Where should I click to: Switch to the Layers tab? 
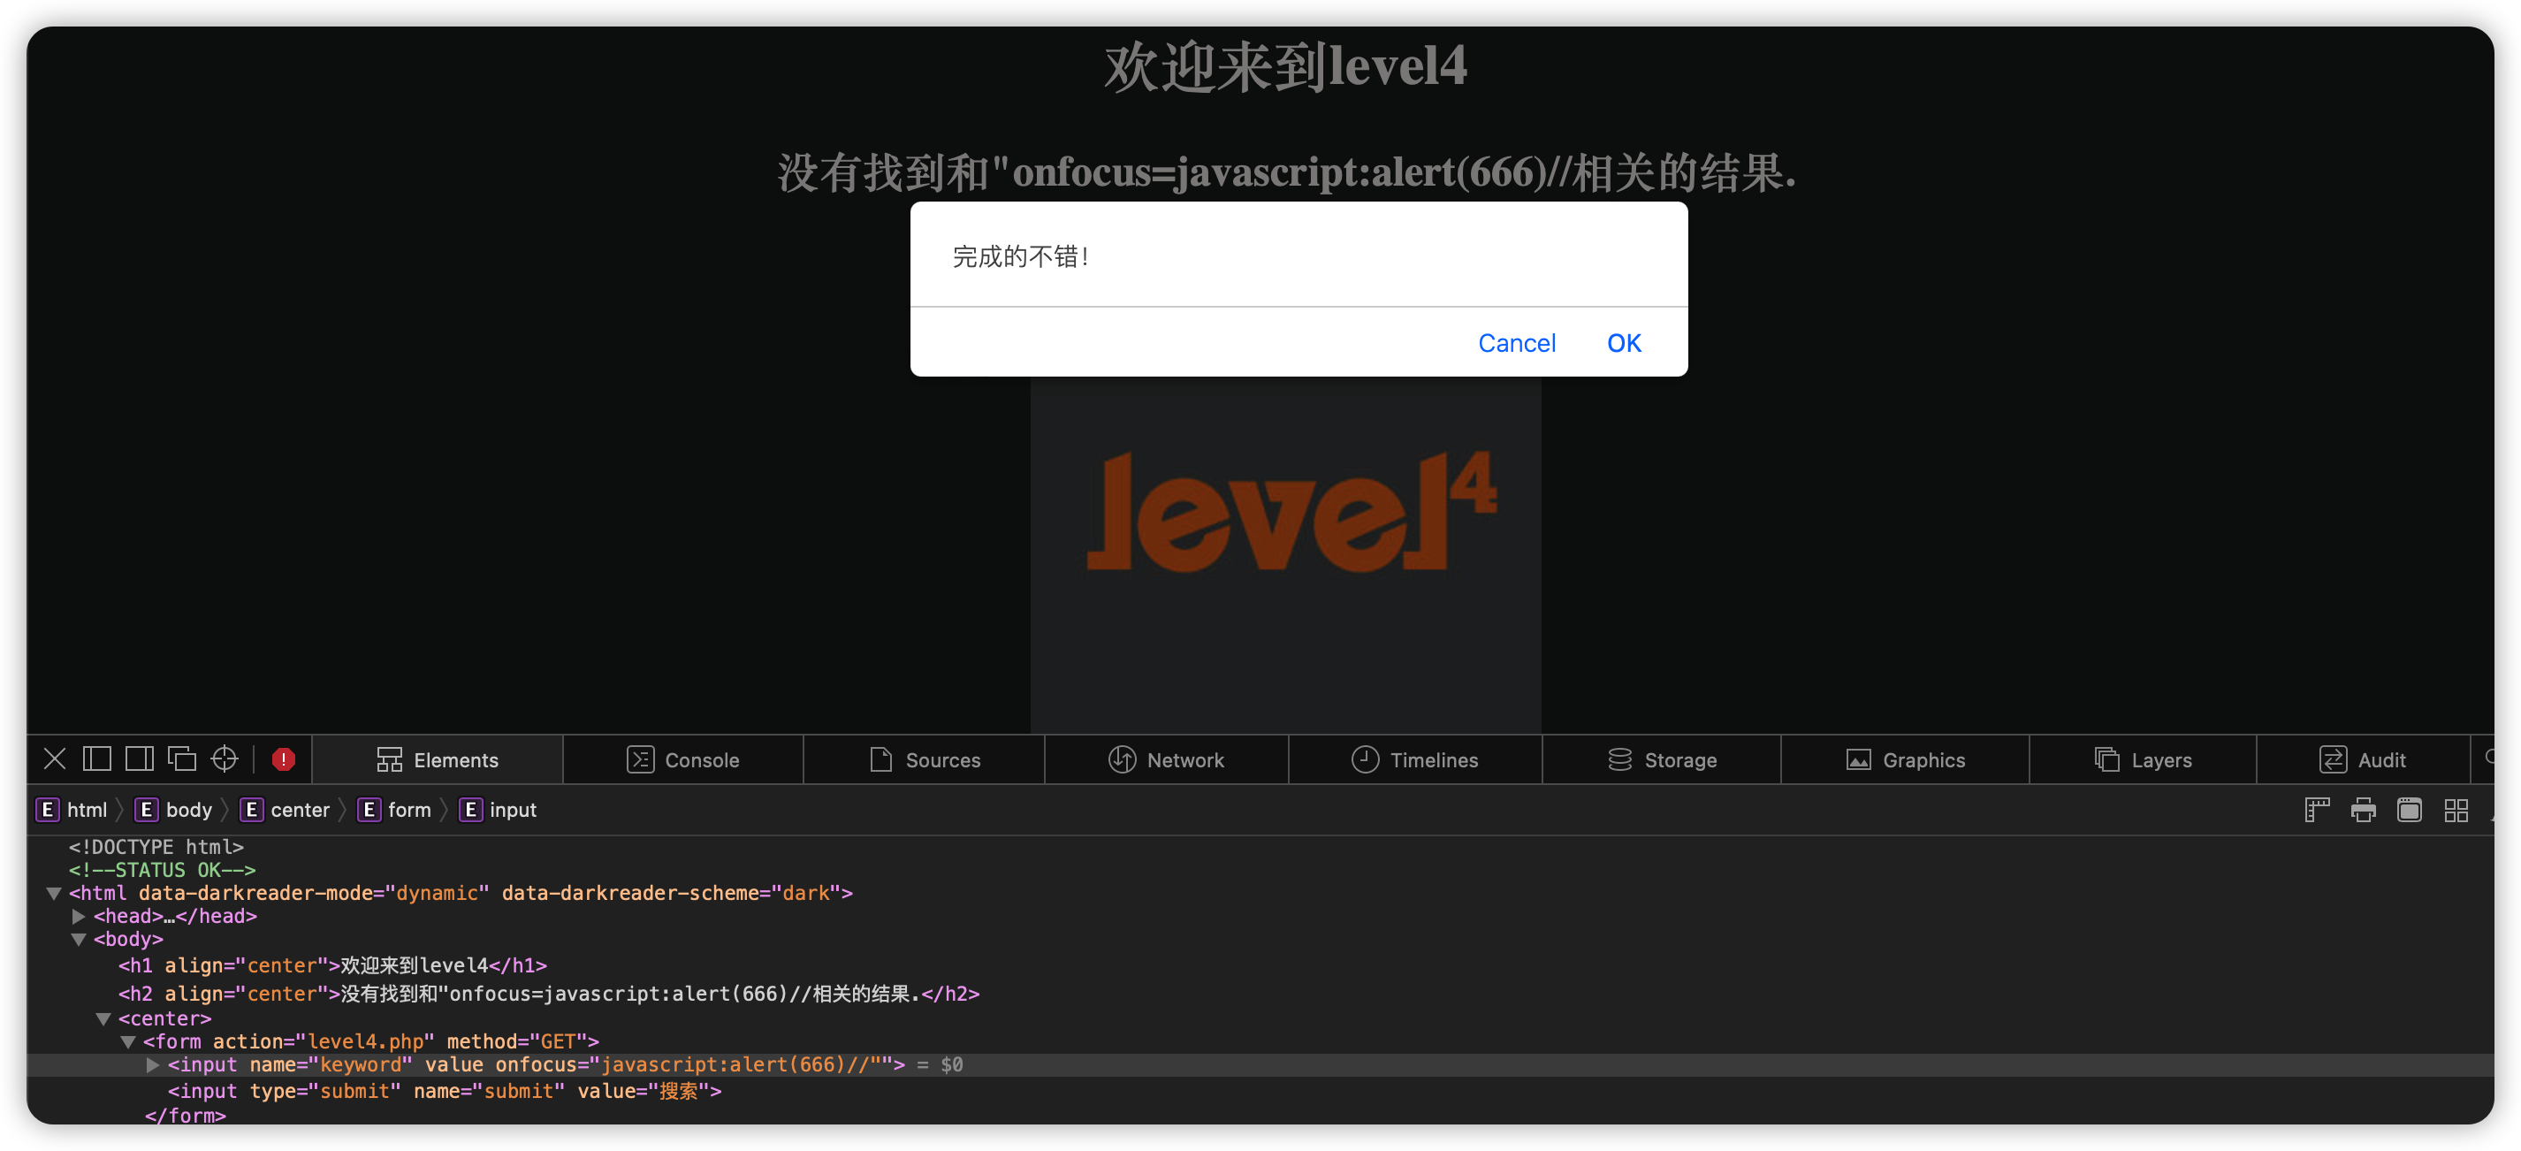click(2144, 759)
